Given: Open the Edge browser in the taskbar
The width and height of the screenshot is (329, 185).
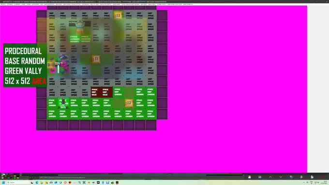Looking at the screenshot, I should [37, 183].
